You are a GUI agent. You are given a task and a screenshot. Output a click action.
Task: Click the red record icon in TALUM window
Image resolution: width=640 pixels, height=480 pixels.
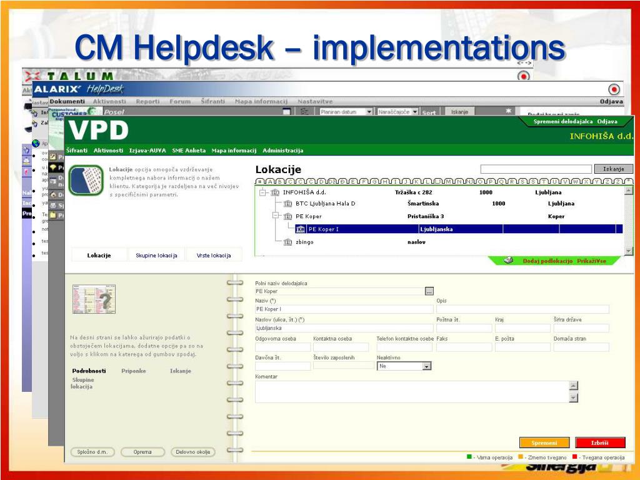523,76
